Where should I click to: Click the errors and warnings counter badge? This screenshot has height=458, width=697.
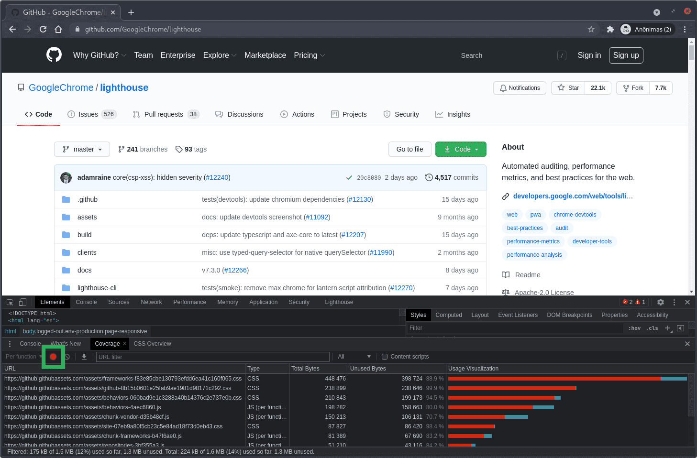pyautogui.click(x=634, y=302)
